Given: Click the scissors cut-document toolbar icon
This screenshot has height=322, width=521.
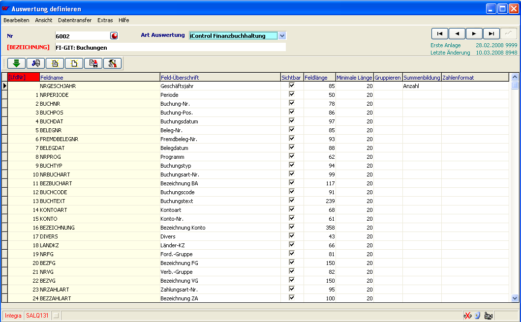Looking at the screenshot, I should coord(35,63).
